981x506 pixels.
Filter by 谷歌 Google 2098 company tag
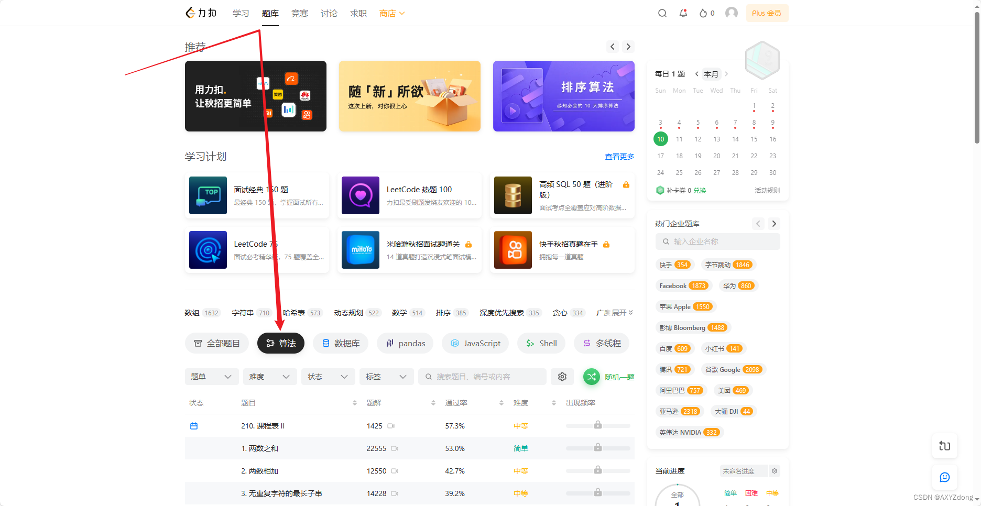click(733, 369)
